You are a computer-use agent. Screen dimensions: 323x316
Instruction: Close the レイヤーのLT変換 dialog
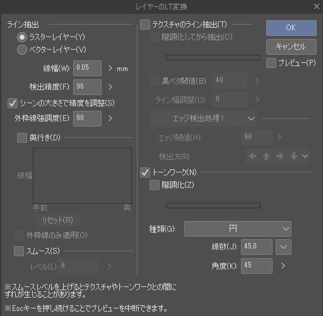click(316, 6)
